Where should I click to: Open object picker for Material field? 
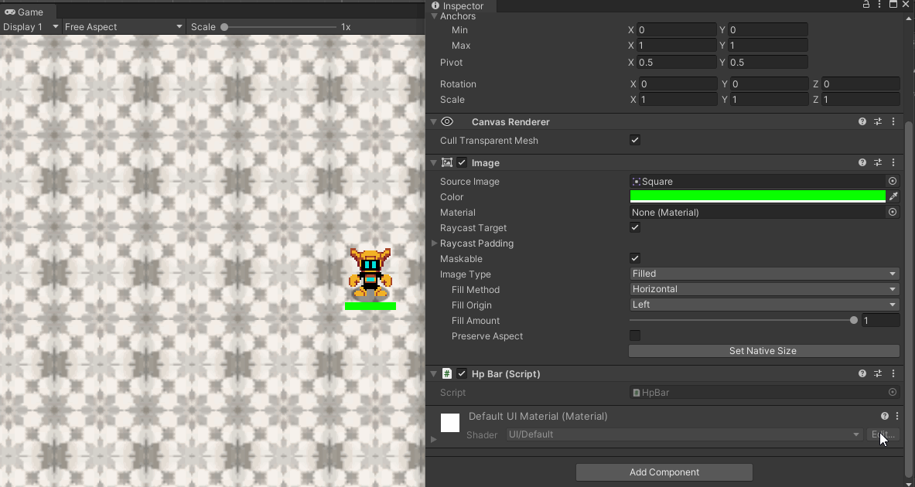coord(893,213)
